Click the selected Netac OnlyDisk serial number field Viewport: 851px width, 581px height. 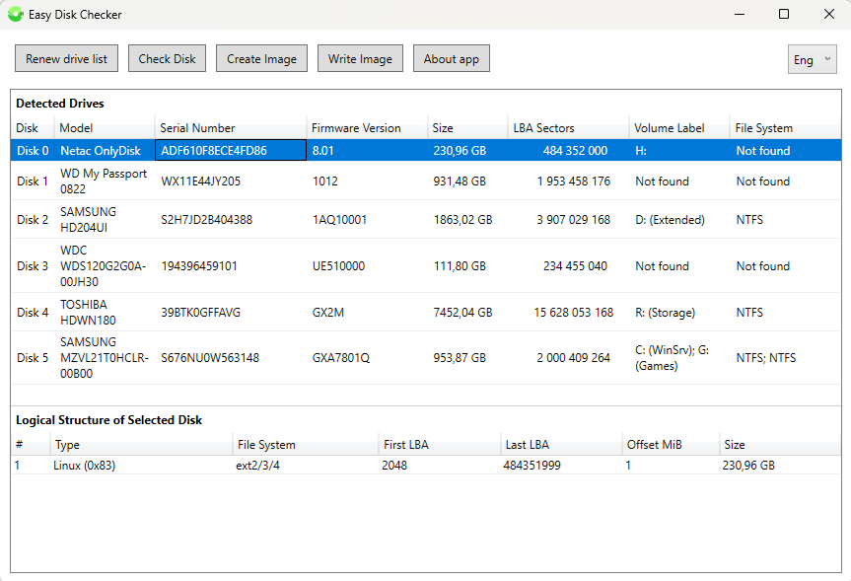229,150
